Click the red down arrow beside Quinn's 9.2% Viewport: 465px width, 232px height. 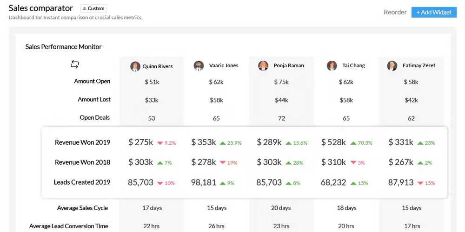[x=160, y=143]
